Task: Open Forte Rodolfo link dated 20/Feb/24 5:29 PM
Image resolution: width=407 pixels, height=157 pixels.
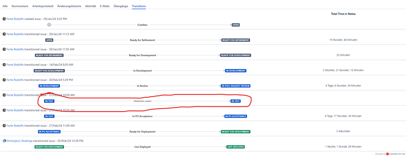Action: 15,80
